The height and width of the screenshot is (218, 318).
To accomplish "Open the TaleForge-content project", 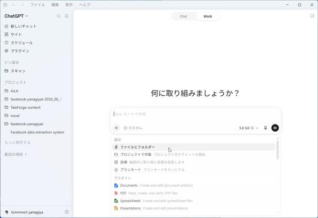I will click(37, 108).
